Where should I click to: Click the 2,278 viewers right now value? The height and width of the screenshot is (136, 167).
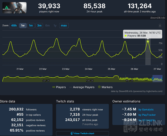tap(75, 109)
